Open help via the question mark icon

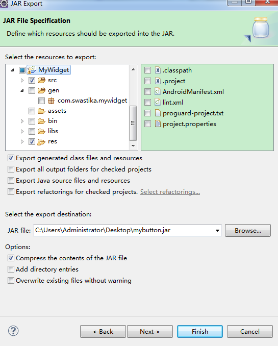click(13, 331)
